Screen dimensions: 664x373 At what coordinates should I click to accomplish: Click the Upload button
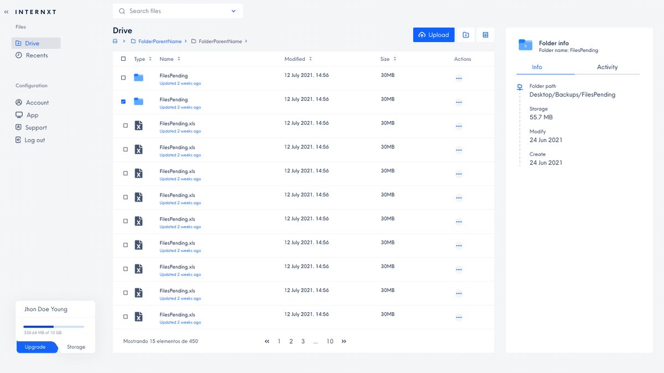point(434,35)
